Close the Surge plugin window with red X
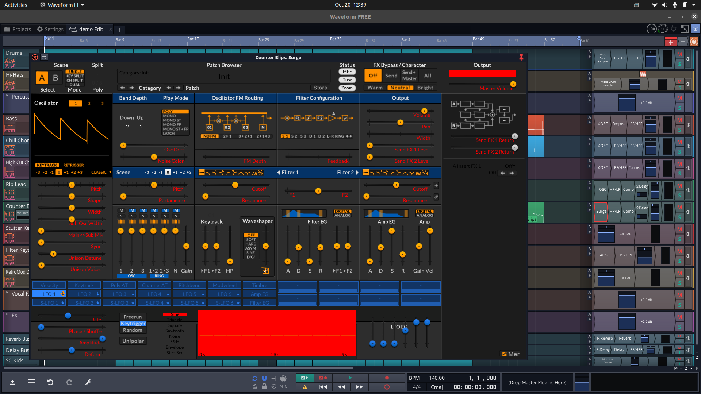Viewport: 701px width, 394px height. pyautogui.click(x=35, y=57)
